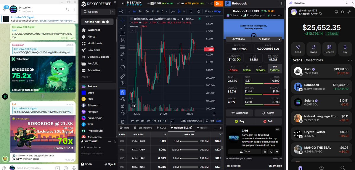Collapse the chart indicator legend arrow

click(133, 31)
